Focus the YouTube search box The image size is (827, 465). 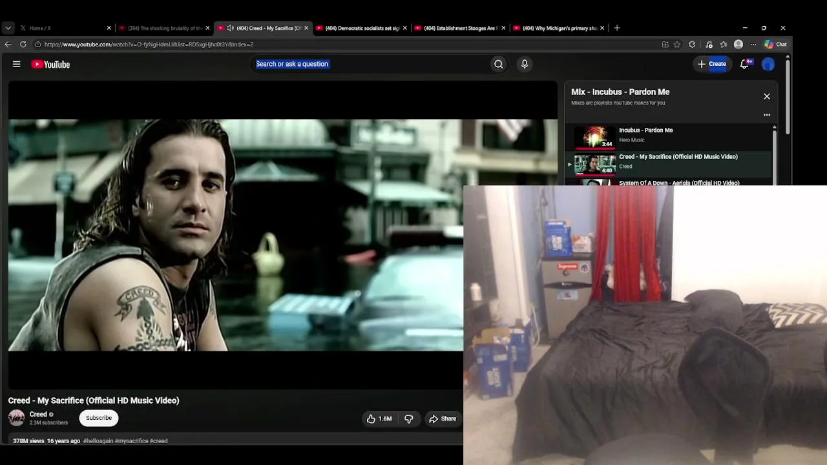370,64
